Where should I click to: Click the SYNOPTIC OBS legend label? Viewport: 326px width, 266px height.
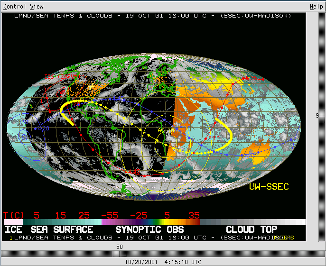149,229
